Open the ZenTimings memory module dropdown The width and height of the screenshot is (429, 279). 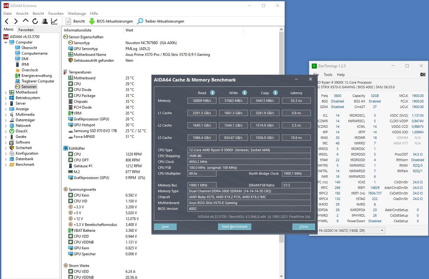point(382,231)
